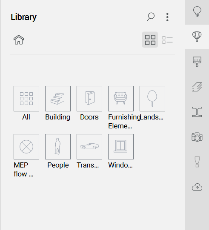Open the library search magnifier
Image resolution: width=209 pixels, height=230 pixels.
click(x=151, y=17)
